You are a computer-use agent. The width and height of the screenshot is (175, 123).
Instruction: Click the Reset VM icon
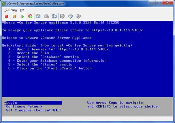coord(30,17)
